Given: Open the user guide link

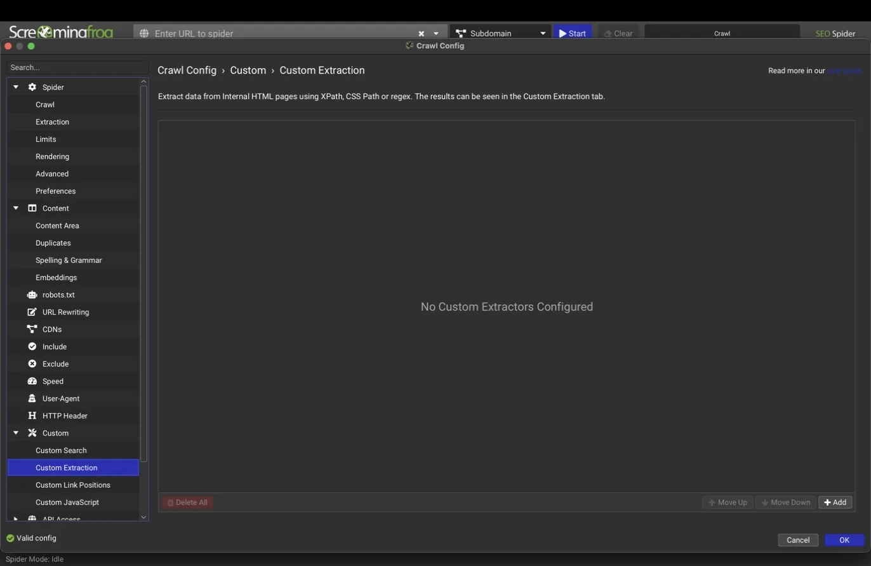Looking at the screenshot, I should click(x=844, y=71).
